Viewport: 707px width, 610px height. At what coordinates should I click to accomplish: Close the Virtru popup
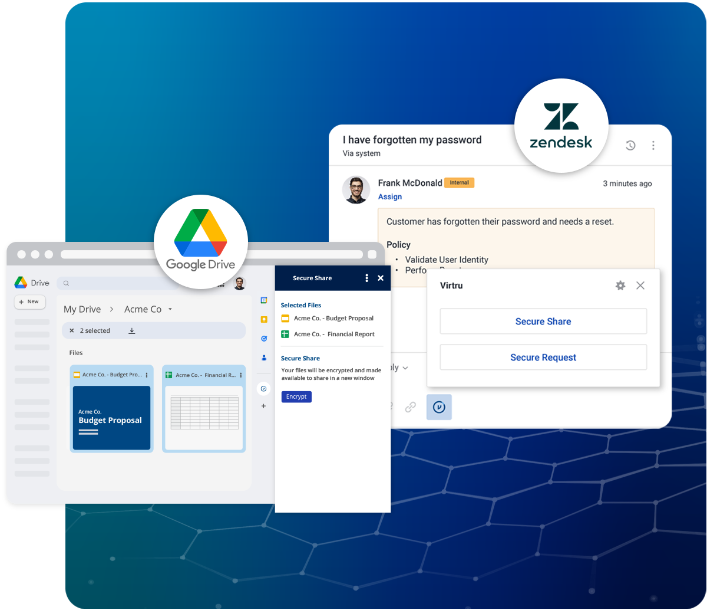pyautogui.click(x=640, y=286)
